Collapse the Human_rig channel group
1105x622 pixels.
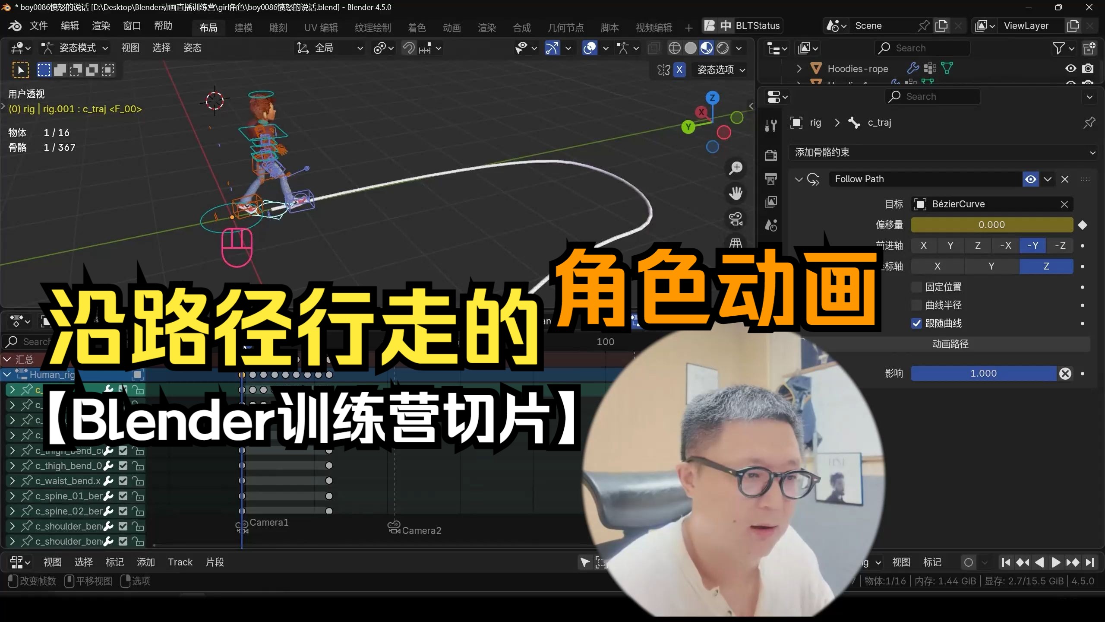point(7,374)
